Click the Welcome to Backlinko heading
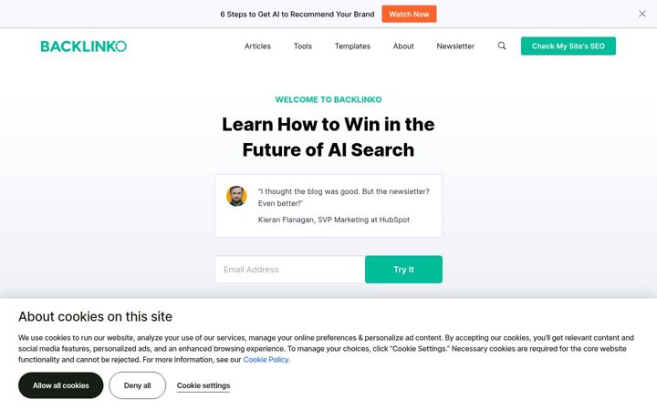Viewport: 657px width, 410px height. pos(328,99)
